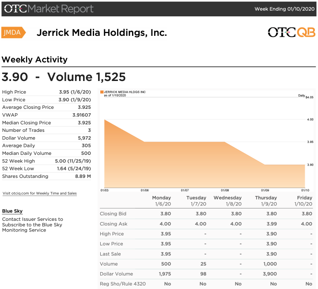318x289 pixels.
Task: Click the Shares Outstanding value 8.89 M
Action: (x=83, y=176)
